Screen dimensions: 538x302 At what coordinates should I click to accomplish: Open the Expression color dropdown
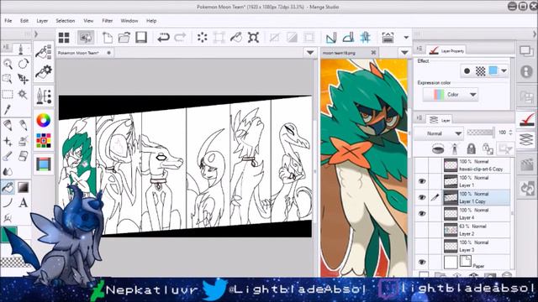pyautogui.click(x=451, y=95)
